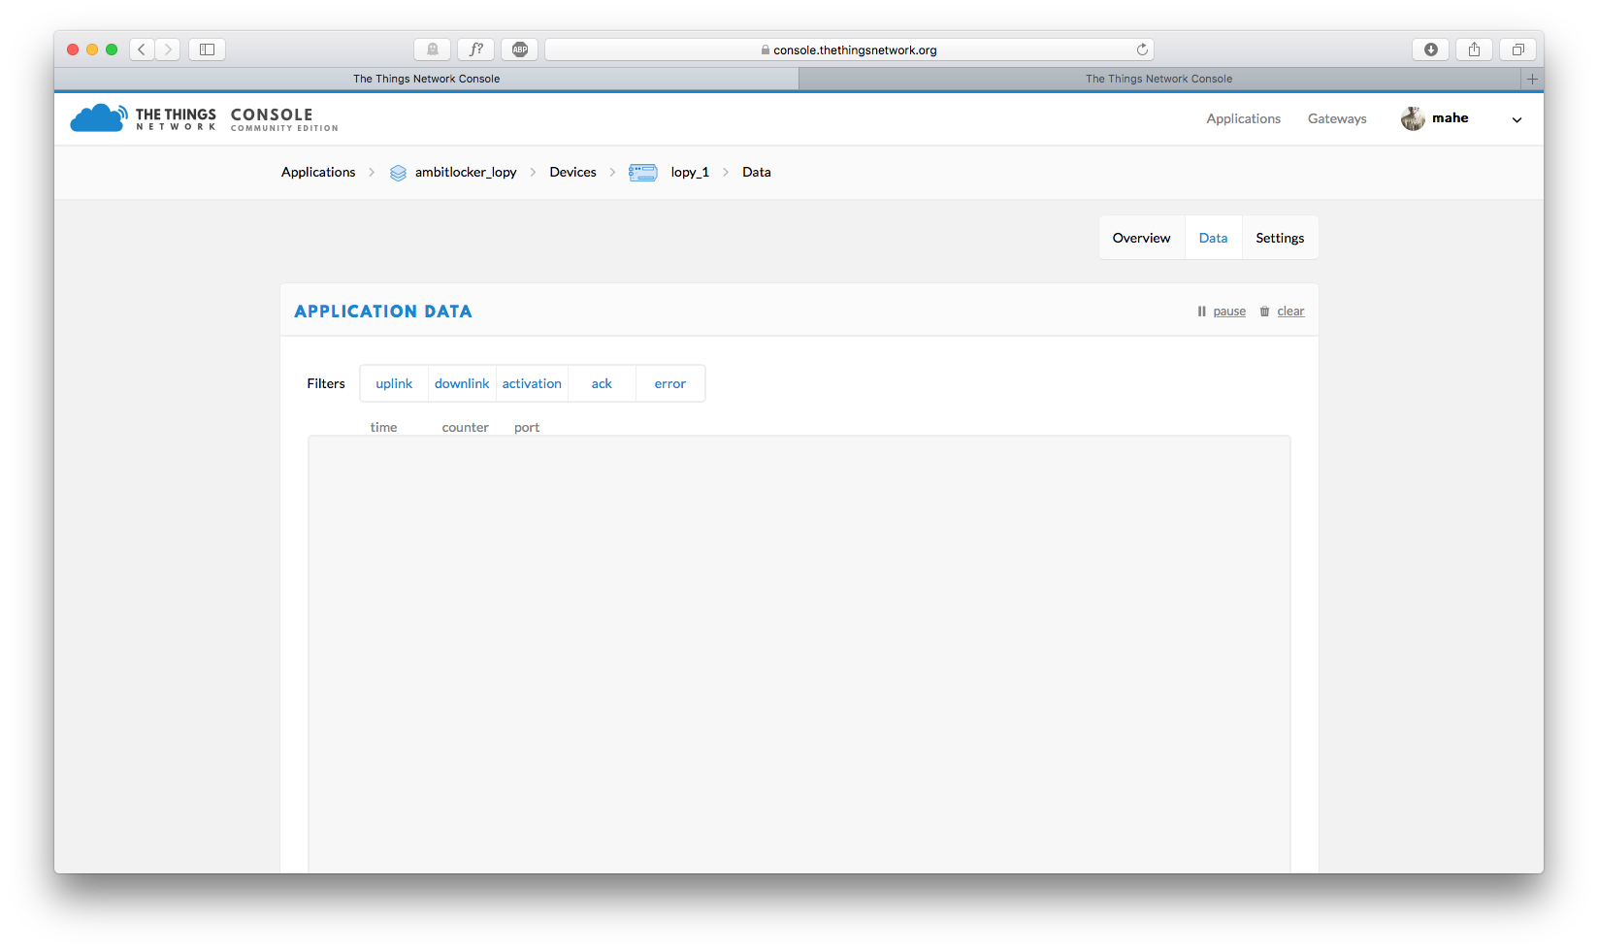Open Devices breadcrumb link

click(x=572, y=172)
